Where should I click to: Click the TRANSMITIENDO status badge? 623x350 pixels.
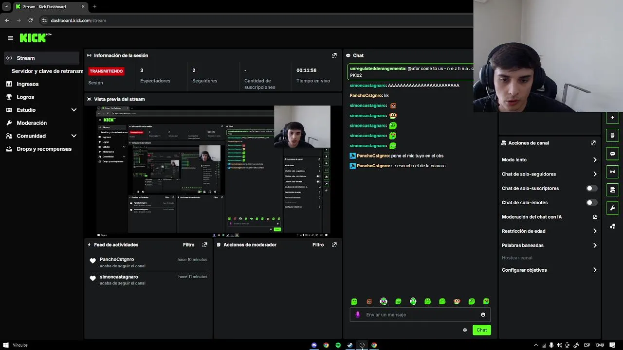click(106, 71)
